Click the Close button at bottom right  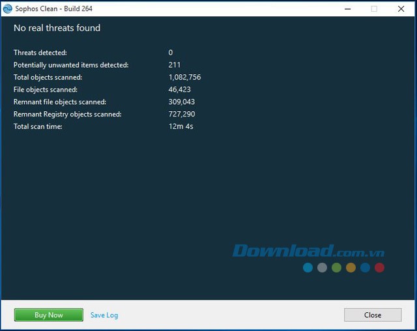pyautogui.click(x=373, y=315)
